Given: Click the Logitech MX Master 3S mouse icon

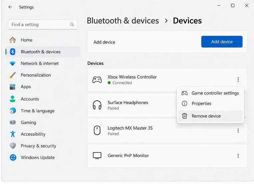Looking at the screenshot, I should tap(97, 130).
